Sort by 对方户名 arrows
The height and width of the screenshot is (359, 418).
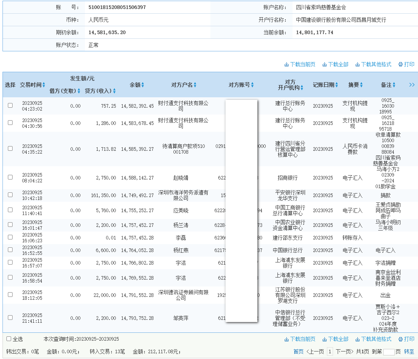195,85
